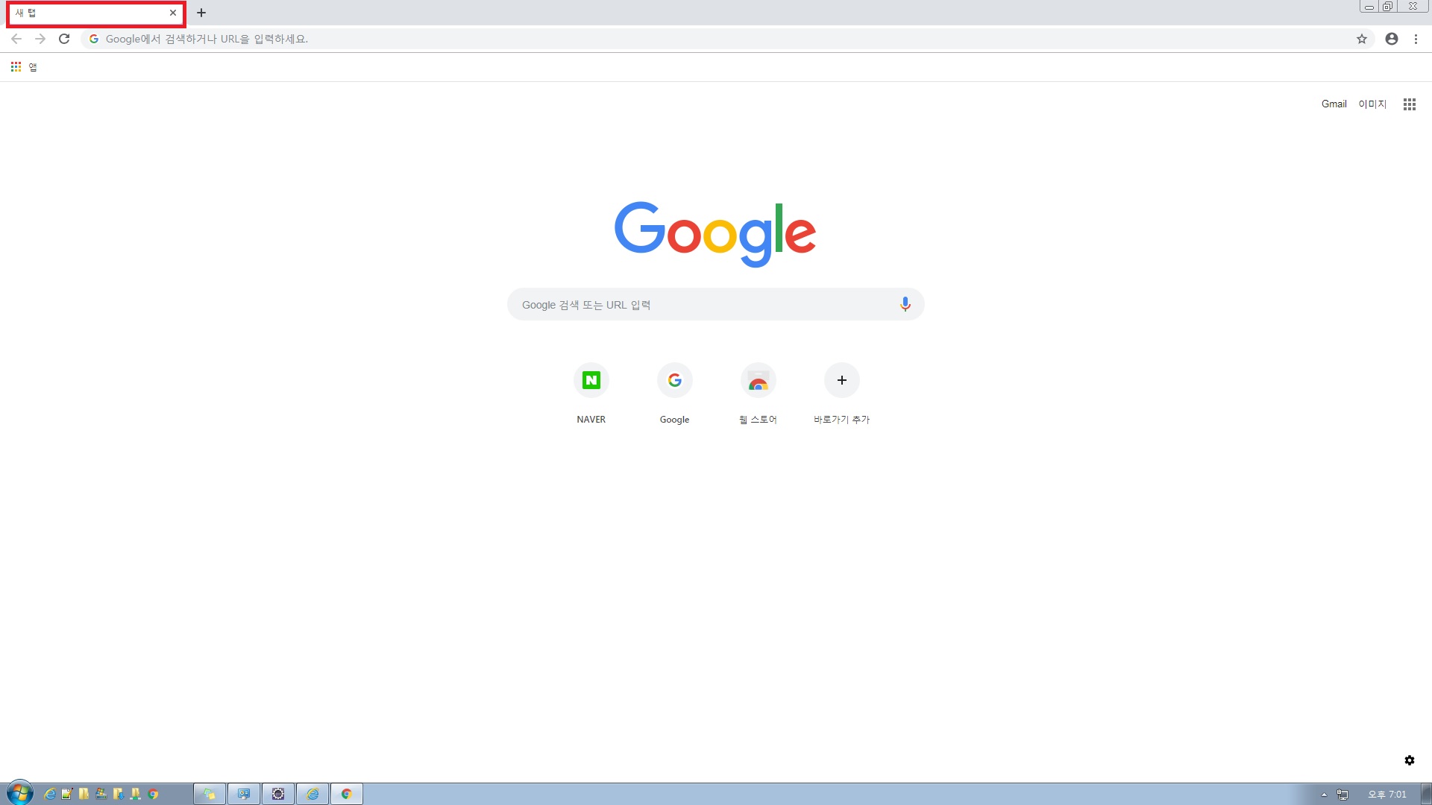Open the Google shortcut tile
Viewport: 1432px width, 805px height.
pos(675,394)
